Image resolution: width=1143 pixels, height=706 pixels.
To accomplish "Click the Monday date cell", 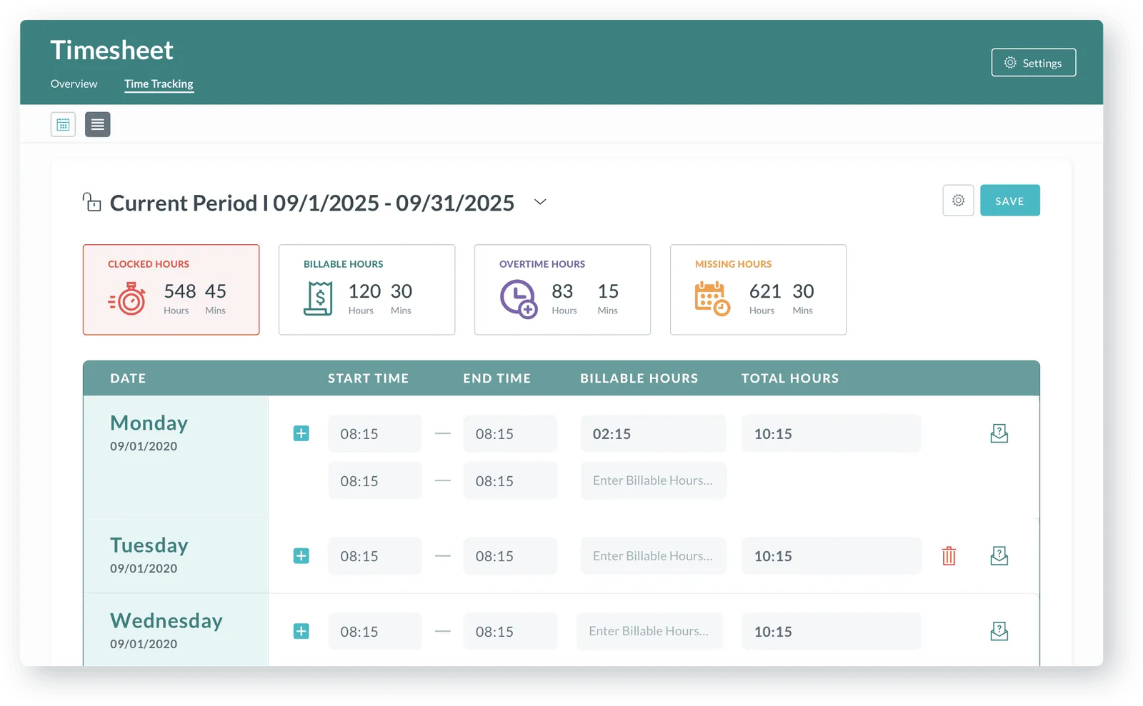I will [176, 456].
